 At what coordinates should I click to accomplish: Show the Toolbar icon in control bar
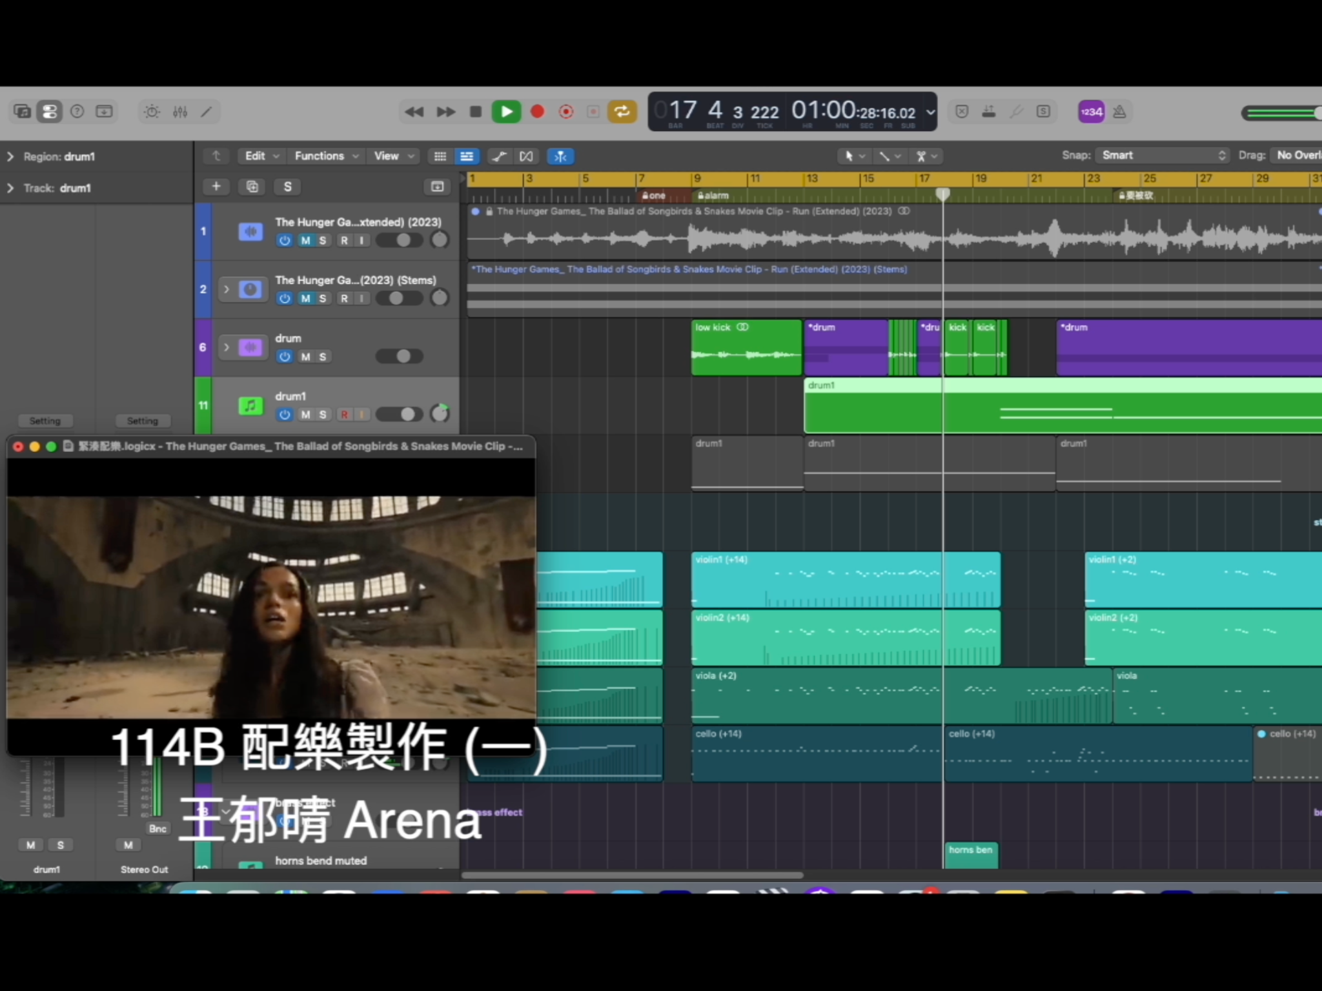(x=104, y=112)
